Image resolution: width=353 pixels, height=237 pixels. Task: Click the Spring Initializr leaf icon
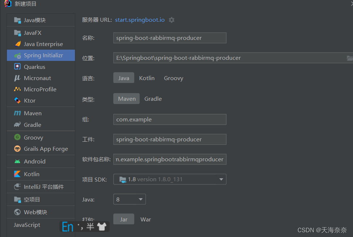tap(17, 55)
